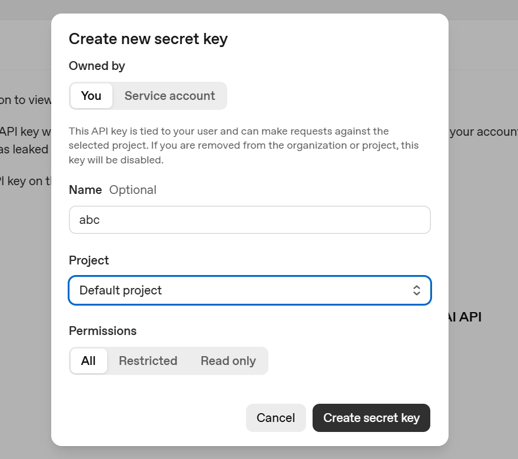Cancel the key creation dialog
The width and height of the screenshot is (518, 459).
[275, 417]
